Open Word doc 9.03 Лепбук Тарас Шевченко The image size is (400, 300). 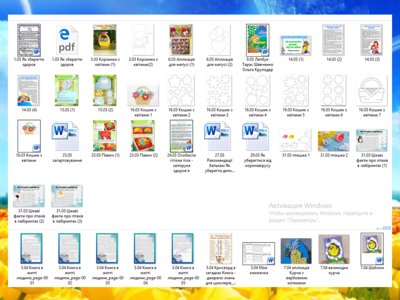point(257,40)
